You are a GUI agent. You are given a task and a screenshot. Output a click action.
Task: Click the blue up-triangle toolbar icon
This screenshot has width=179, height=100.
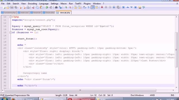[x=128, y=7]
